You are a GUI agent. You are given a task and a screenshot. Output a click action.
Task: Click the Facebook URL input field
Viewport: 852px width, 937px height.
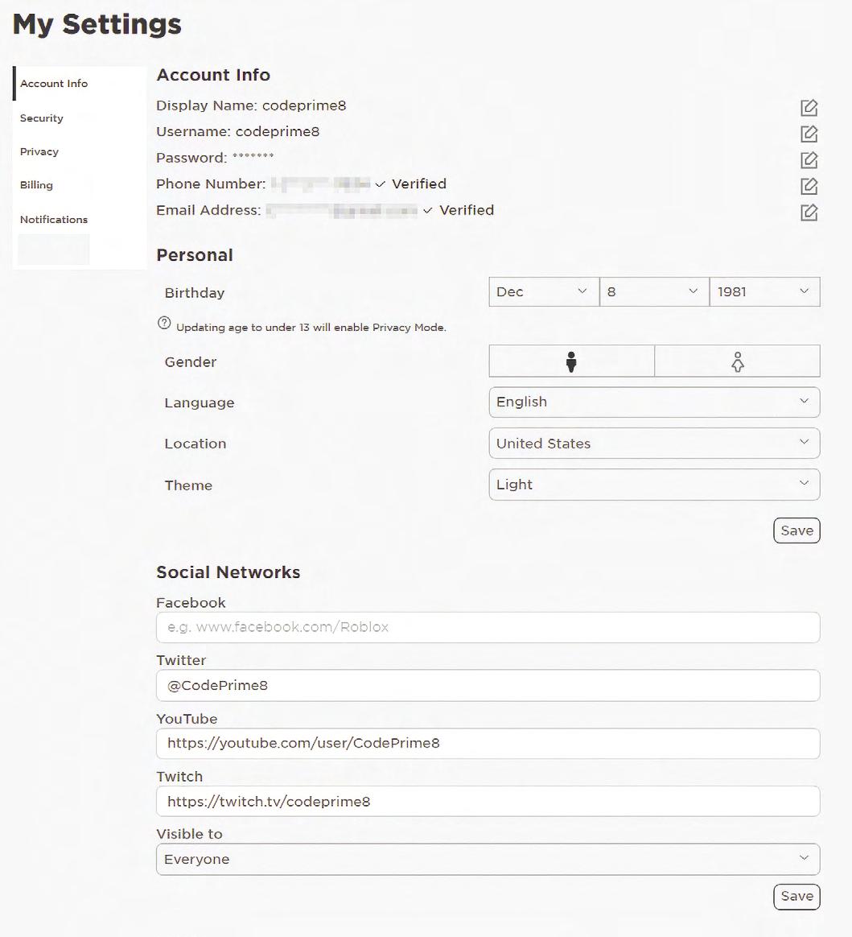pyautogui.click(x=488, y=627)
